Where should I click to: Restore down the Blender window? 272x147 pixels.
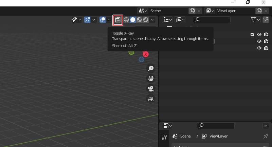tap(248, 2)
